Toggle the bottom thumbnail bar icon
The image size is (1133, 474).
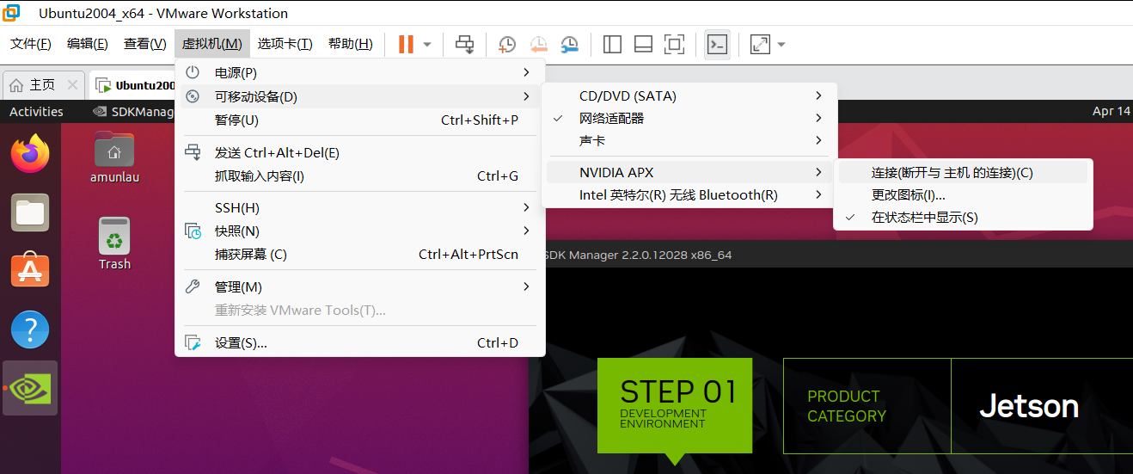pyautogui.click(x=643, y=44)
